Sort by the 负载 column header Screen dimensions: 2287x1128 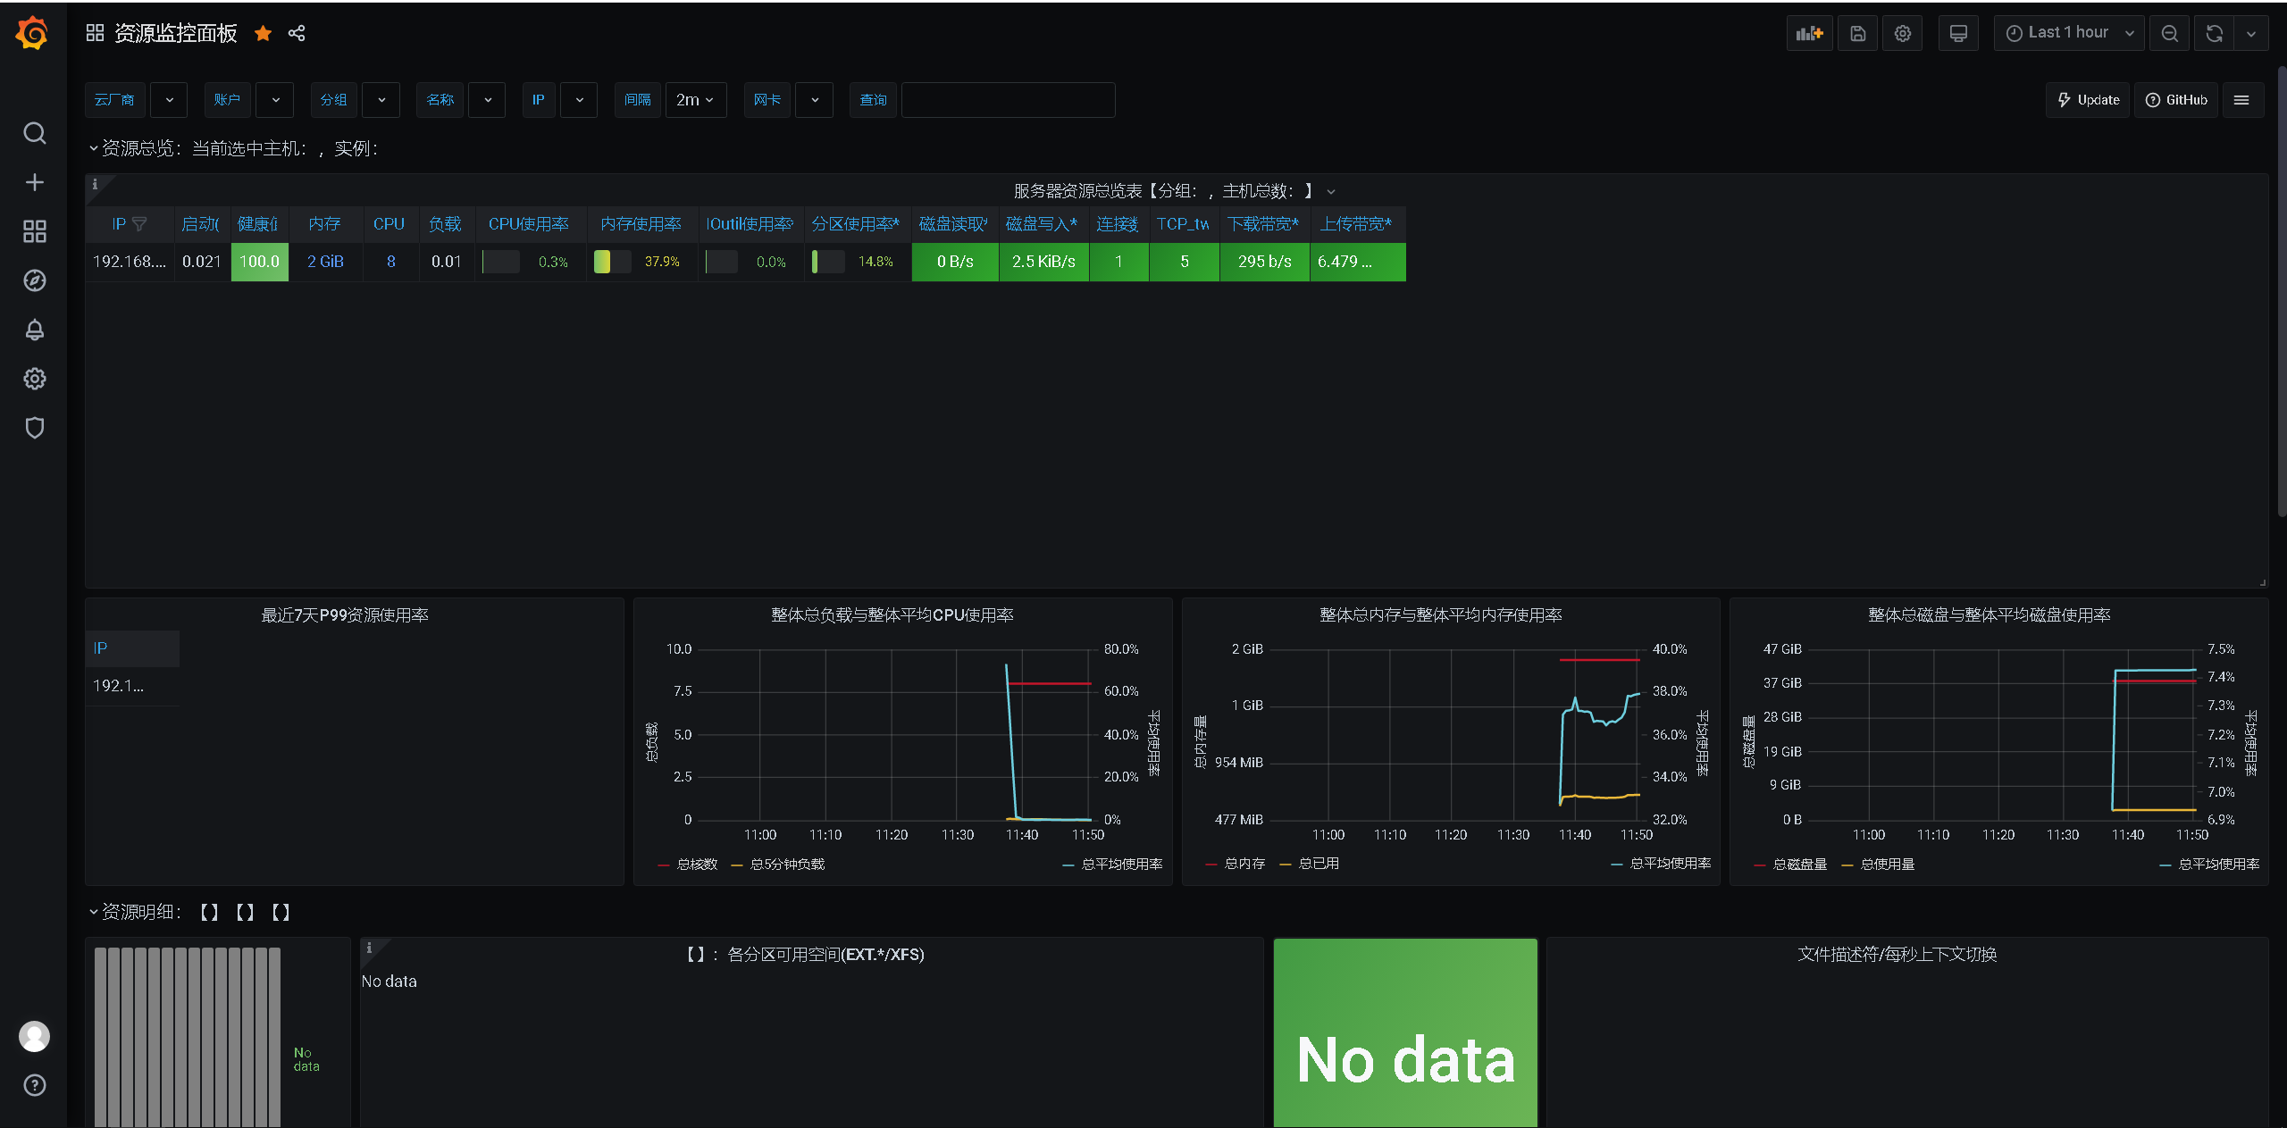coord(445,224)
